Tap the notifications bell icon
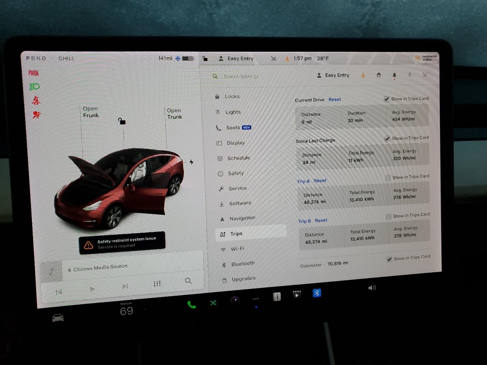Viewport: 487px width, 365px height. (394, 75)
